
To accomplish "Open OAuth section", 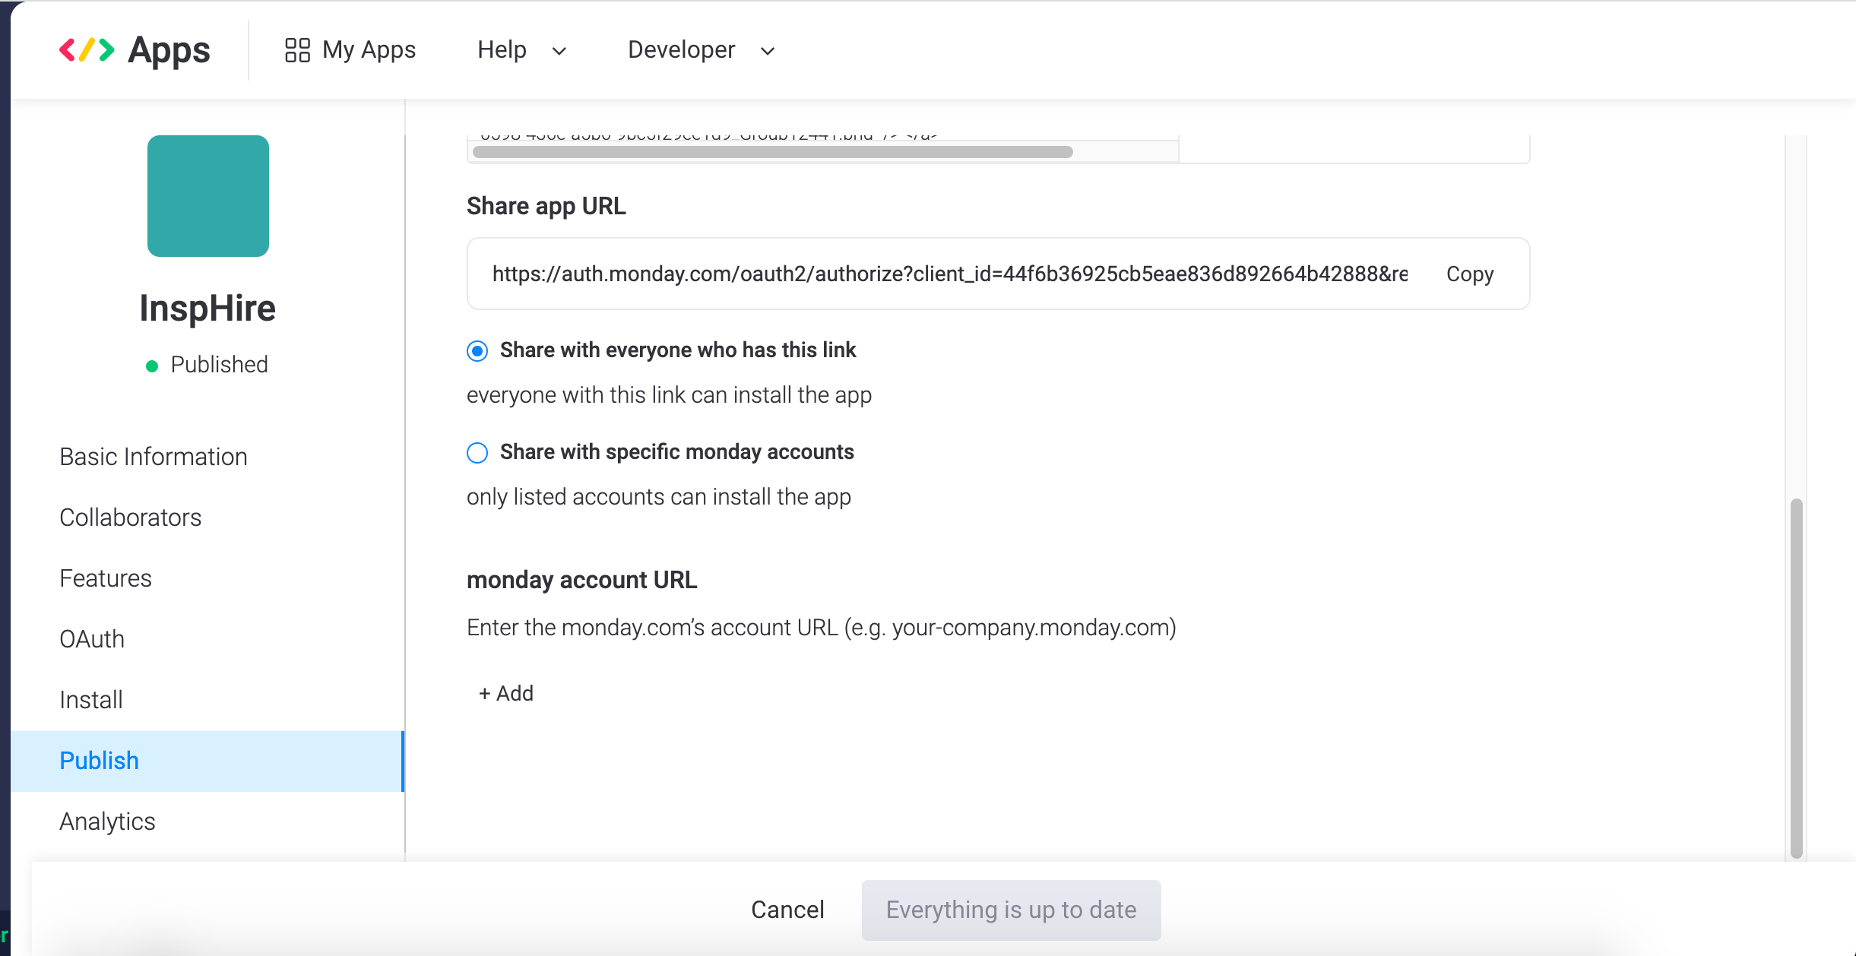I will tap(92, 639).
